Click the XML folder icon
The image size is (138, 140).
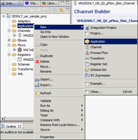(x=14, y=74)
